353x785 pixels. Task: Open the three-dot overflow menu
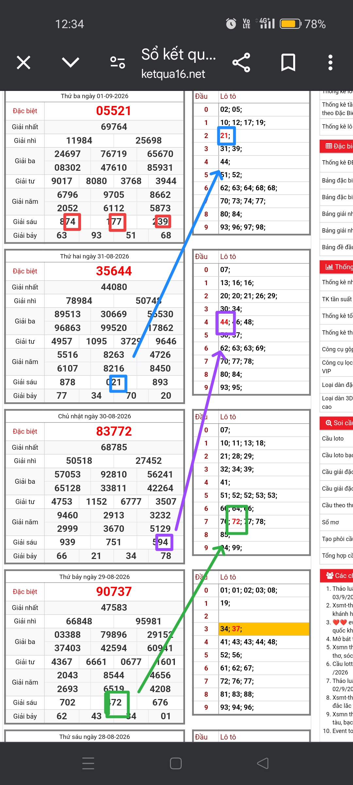coord(330,62)
